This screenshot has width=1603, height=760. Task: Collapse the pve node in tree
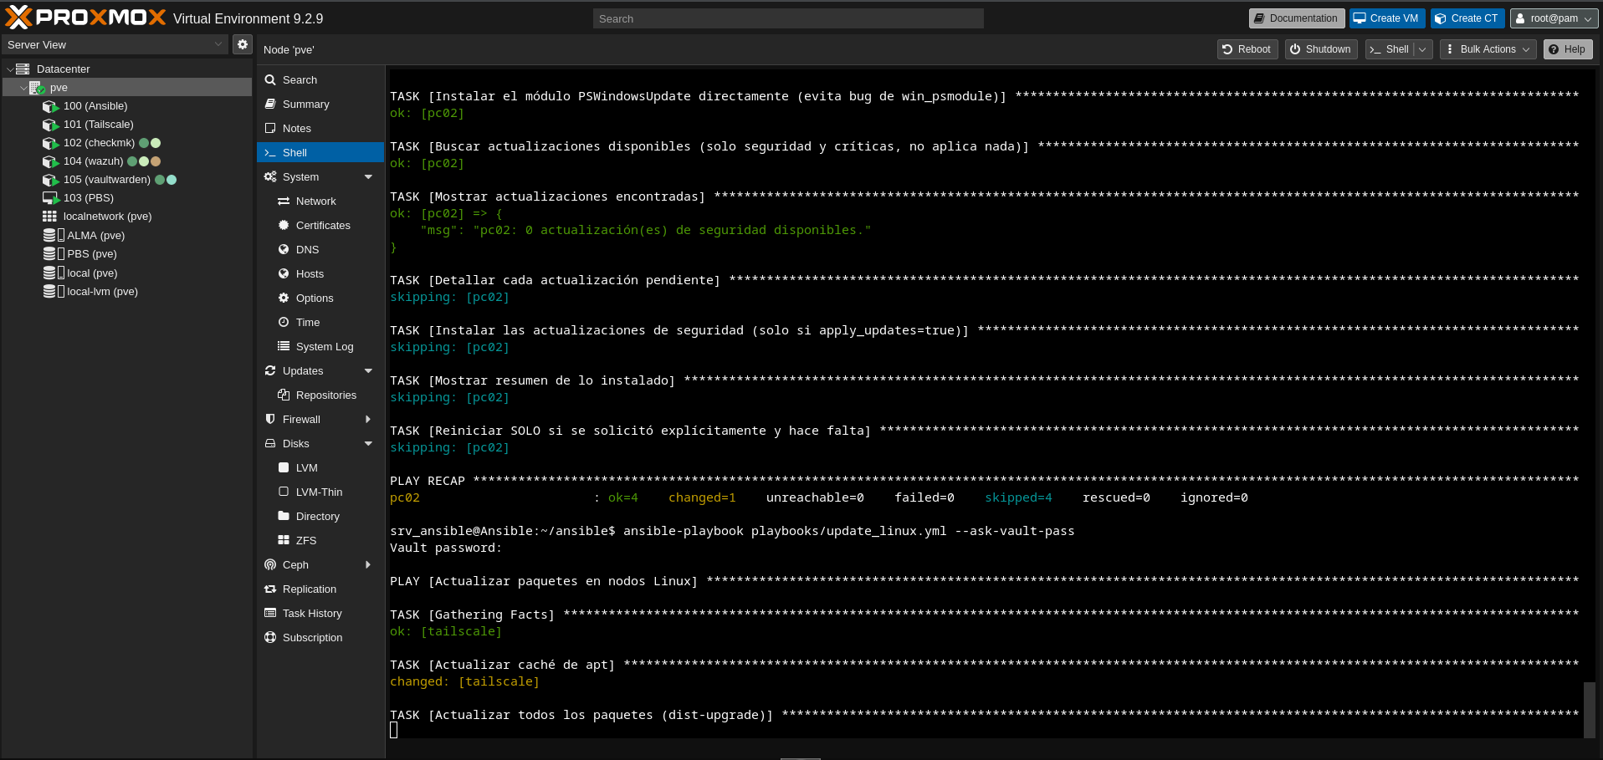pyautogui.click(x=23, y=88)
